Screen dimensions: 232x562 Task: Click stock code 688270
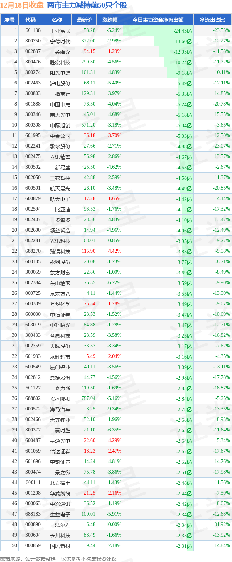coord(33,251)
